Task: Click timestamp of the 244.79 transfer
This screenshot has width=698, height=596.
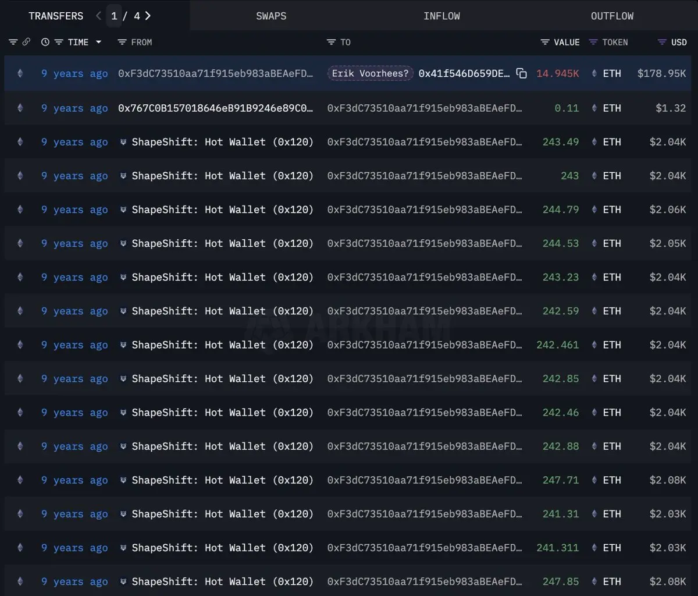Action: pos(74,210)
